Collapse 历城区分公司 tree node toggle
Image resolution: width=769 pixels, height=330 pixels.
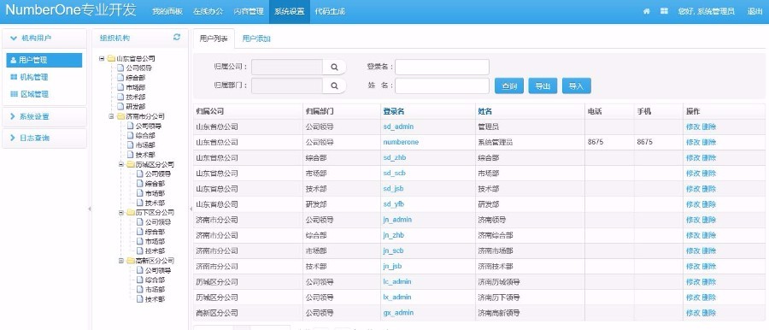coord(121,164)
